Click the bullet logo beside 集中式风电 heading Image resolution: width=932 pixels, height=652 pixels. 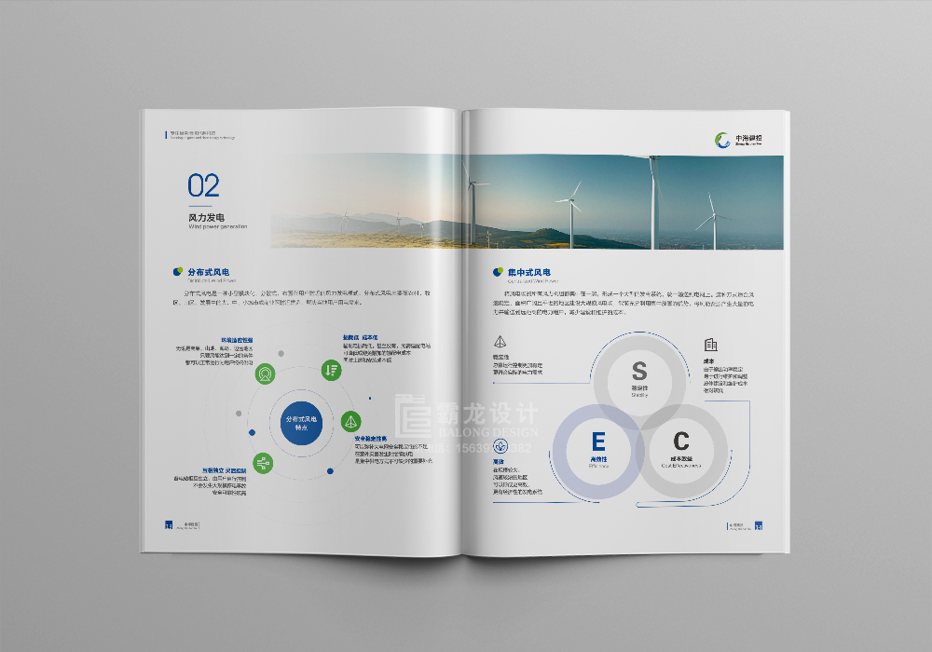[498, 272]
